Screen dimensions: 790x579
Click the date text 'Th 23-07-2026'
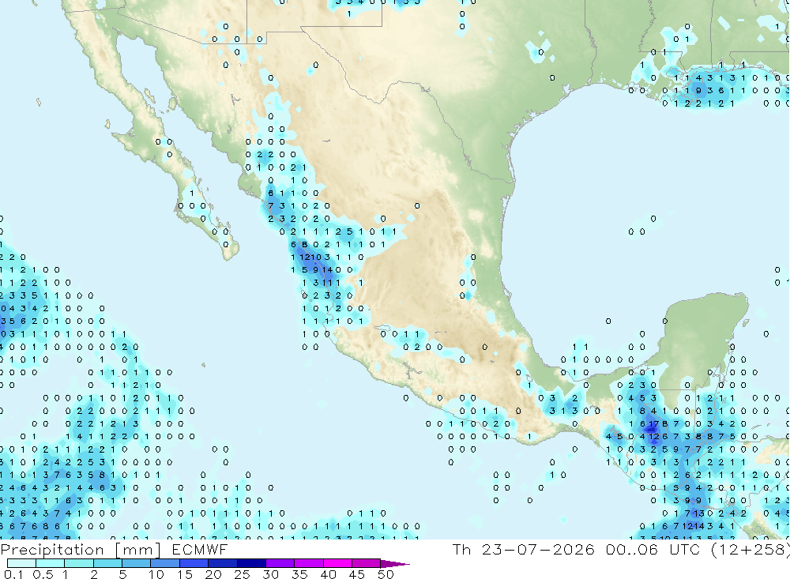tap(524, 550)
